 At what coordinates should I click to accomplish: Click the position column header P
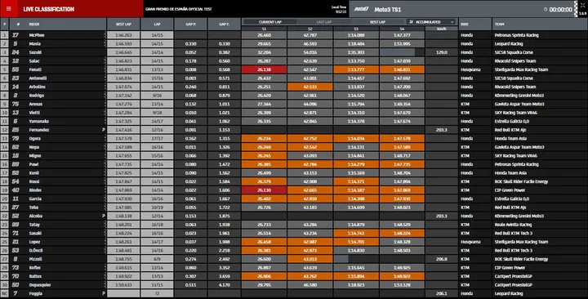pos(5,24)
